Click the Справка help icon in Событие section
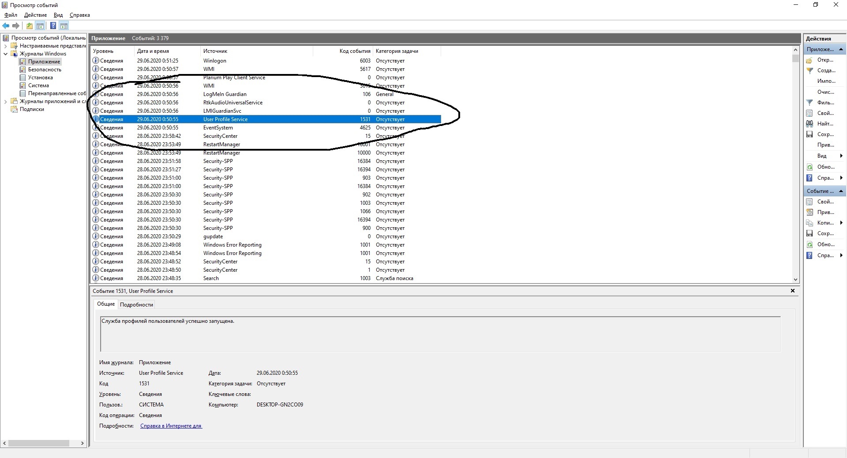847x458 pixels. point(810,255)
